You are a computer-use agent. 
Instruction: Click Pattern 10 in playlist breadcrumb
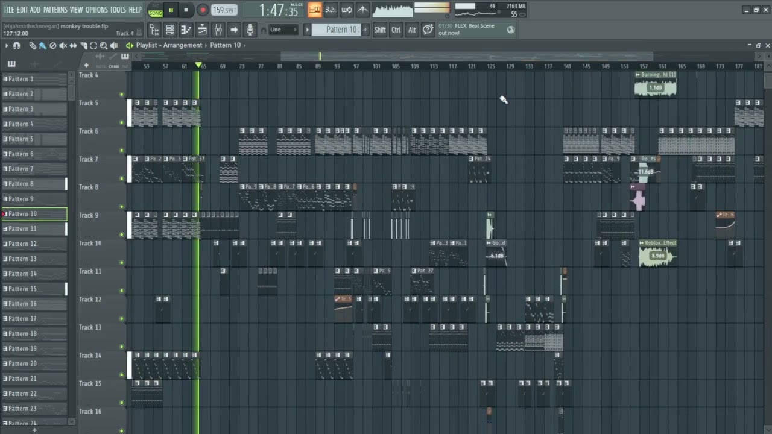(x=226, y=45)
